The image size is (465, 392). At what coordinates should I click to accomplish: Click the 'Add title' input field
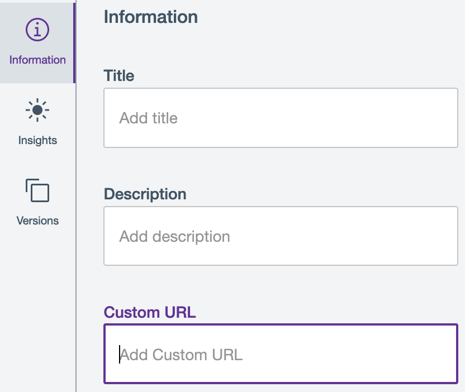coord(281,118)
